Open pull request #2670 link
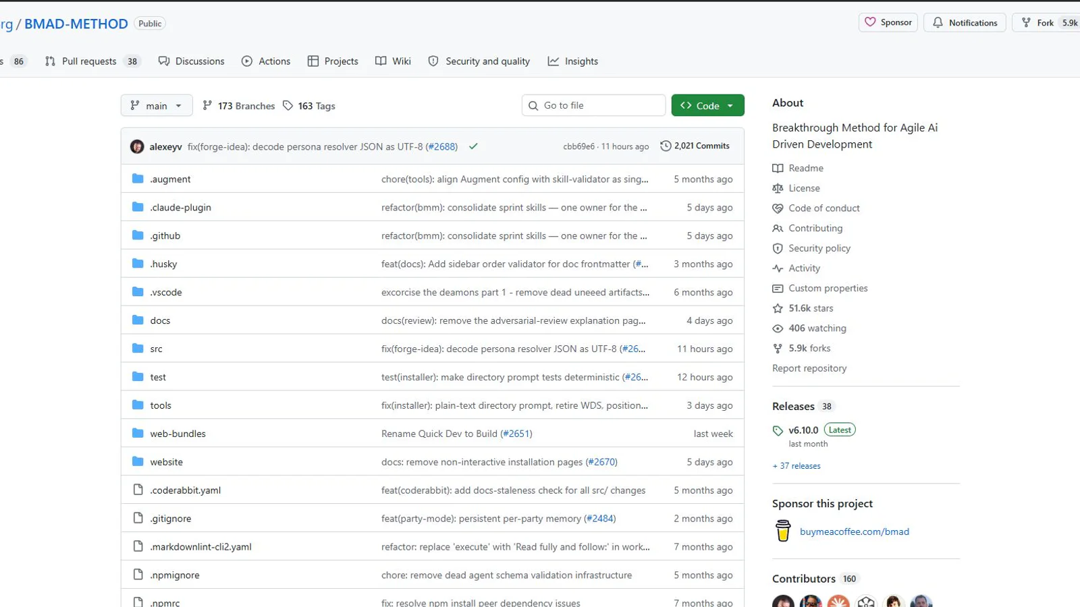1080x607 pixels. click(x=601, y=462)
